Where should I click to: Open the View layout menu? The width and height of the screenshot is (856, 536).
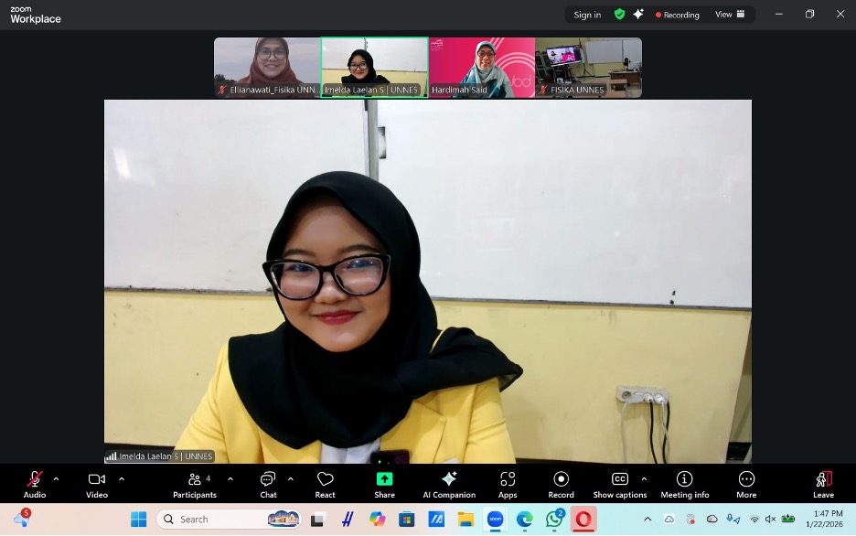point(730,15)
